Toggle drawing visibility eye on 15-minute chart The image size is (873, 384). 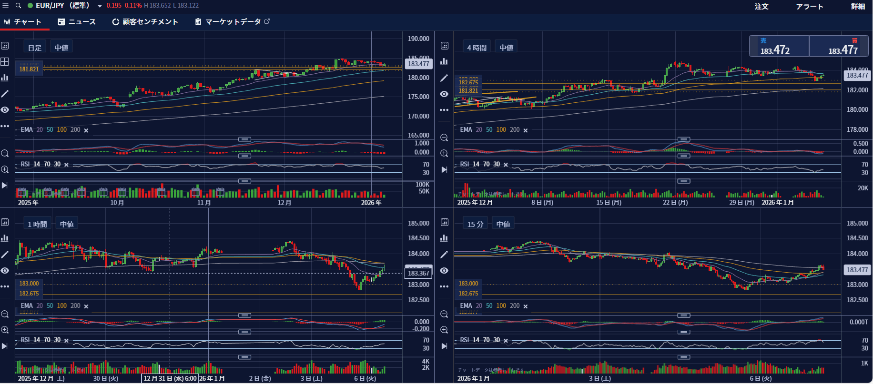(444, 270)
